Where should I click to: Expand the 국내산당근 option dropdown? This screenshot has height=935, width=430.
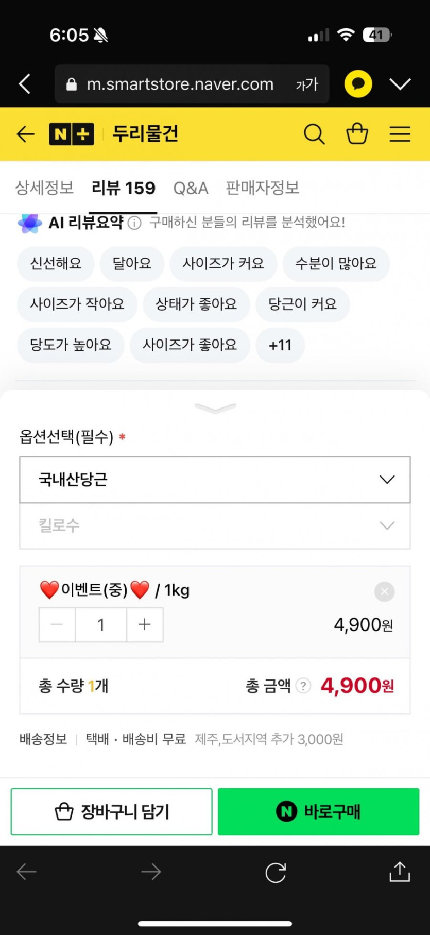click(x=215, y=480)
